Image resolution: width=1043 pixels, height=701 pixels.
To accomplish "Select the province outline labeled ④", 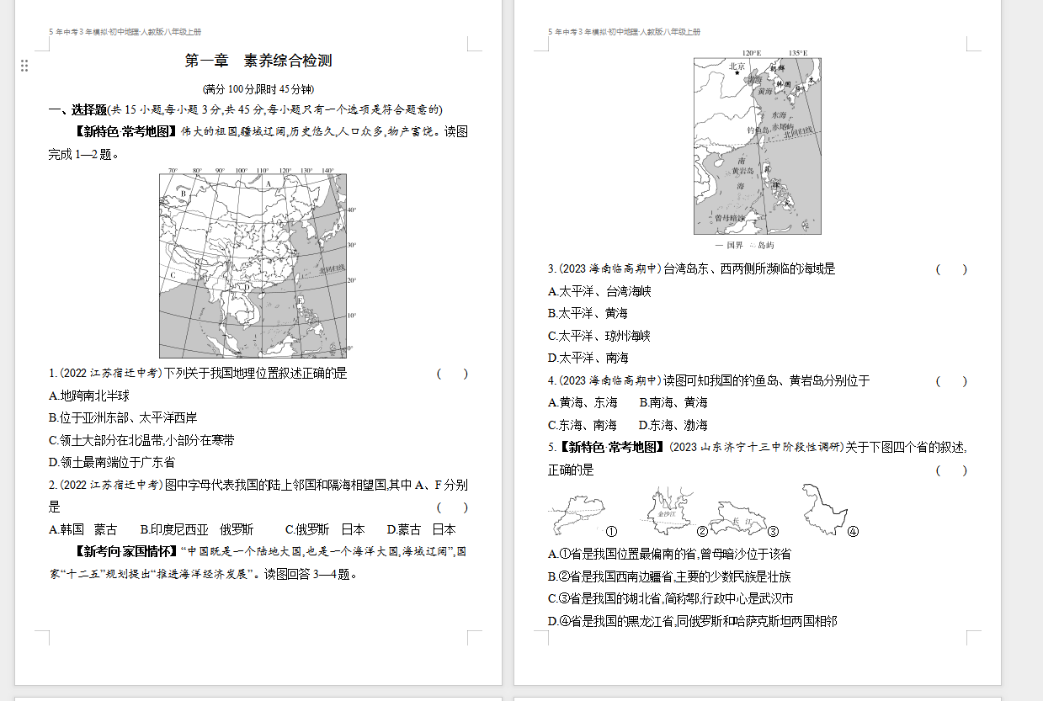I will [x=823, y=507].
